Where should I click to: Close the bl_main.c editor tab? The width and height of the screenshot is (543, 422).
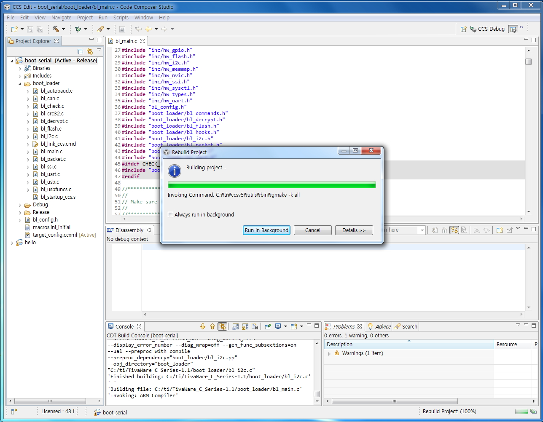point(142,41)
